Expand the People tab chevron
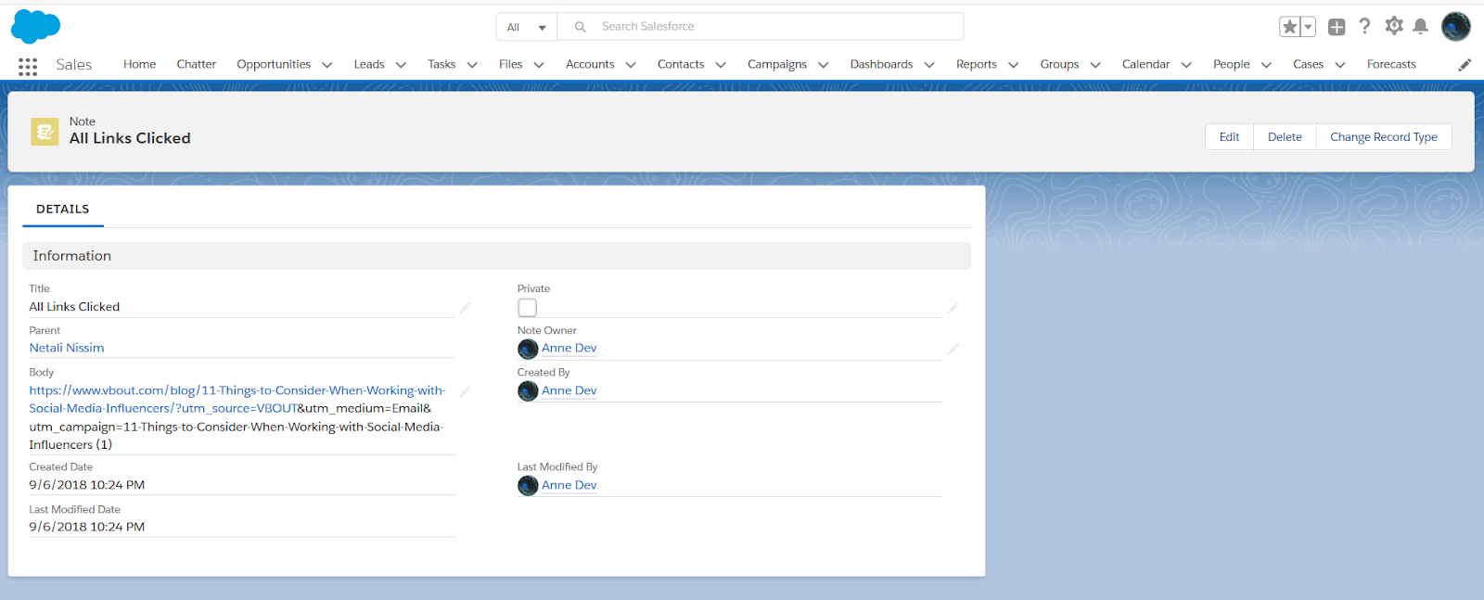 [1266, 65]
